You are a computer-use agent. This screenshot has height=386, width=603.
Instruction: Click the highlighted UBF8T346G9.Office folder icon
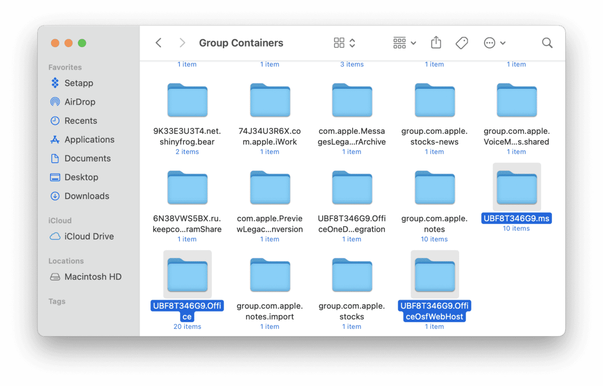click(187, 275)
